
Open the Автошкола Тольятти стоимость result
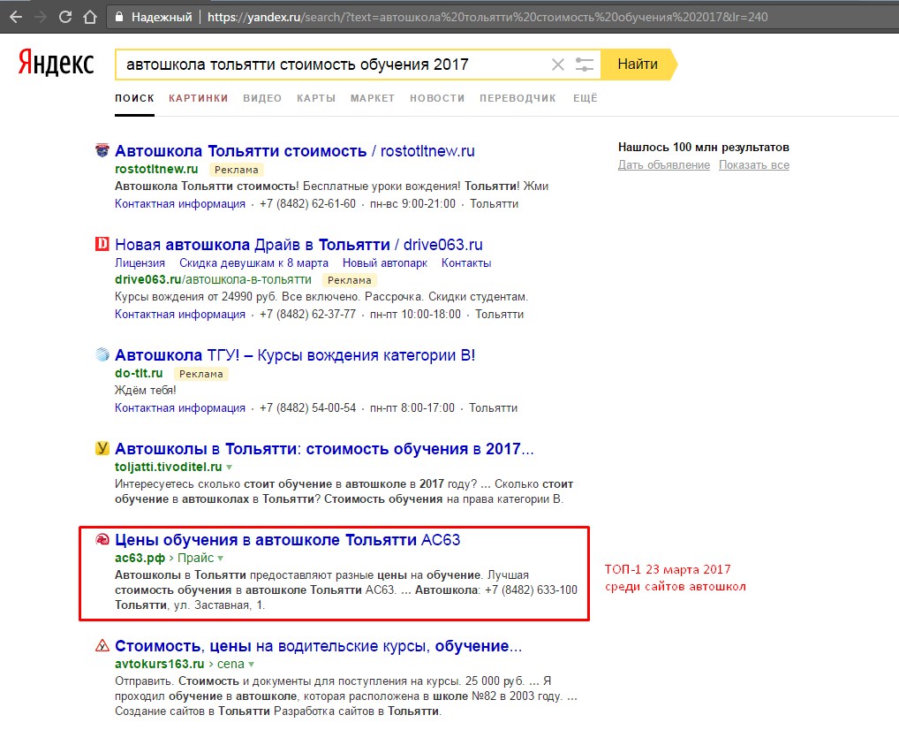tap(295, 151)
